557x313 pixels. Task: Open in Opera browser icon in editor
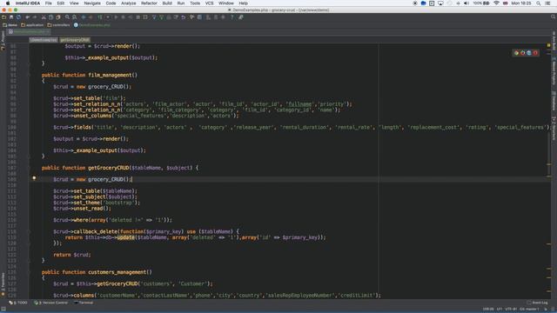coord(535,53)
